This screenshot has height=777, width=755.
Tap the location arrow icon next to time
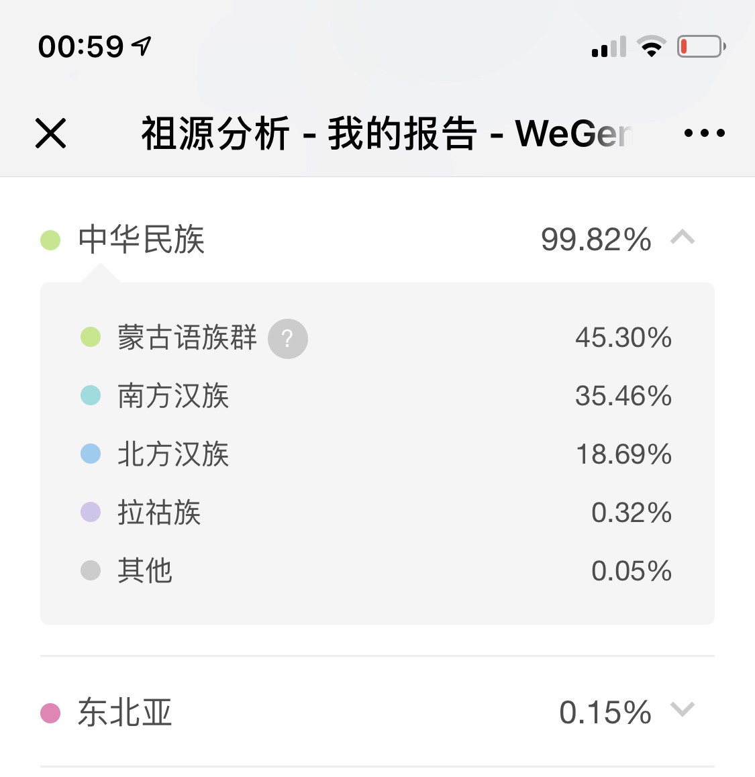pos(142,46)
